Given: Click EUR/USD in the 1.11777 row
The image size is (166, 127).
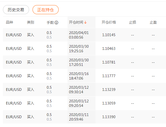Looking at the screenshot, I should tap(14, 76).
